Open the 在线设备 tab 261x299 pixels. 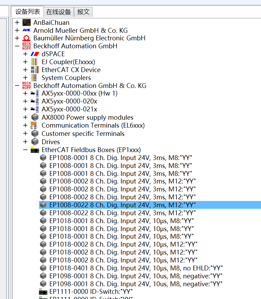click(58, 12)
